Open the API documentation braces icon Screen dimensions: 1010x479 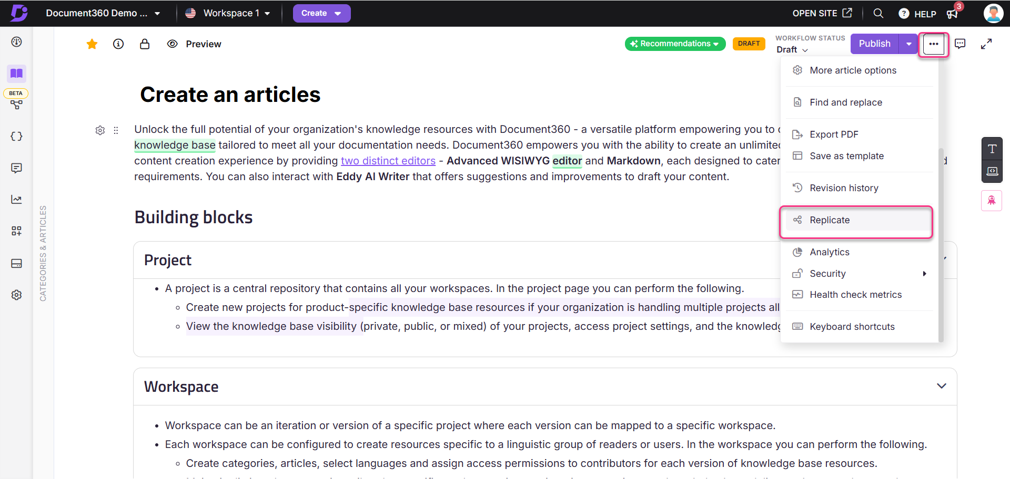click(x=16, y=137)
